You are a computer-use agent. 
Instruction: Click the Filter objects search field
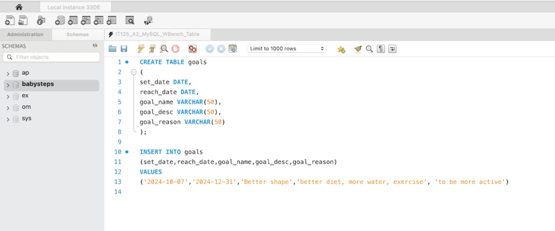tap(52, 57)
